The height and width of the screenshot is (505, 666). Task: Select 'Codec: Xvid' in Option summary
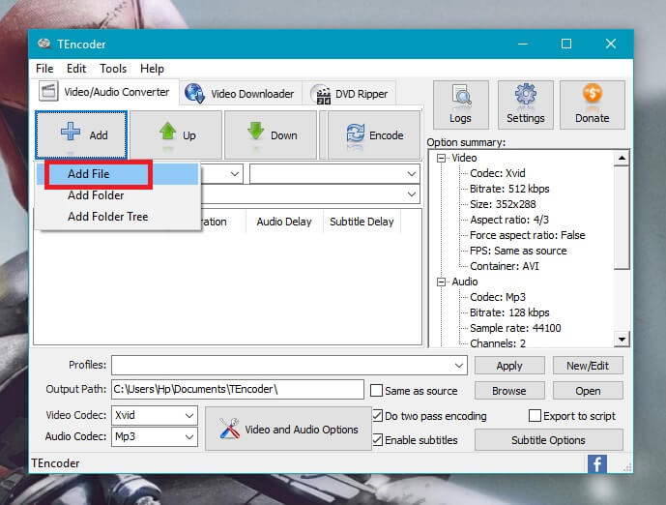(x=498, y=173)
